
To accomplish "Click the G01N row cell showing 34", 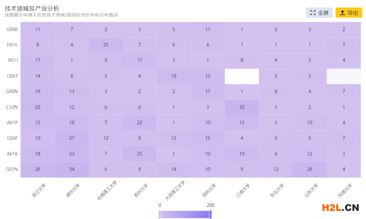I will (x=72, y=169).
